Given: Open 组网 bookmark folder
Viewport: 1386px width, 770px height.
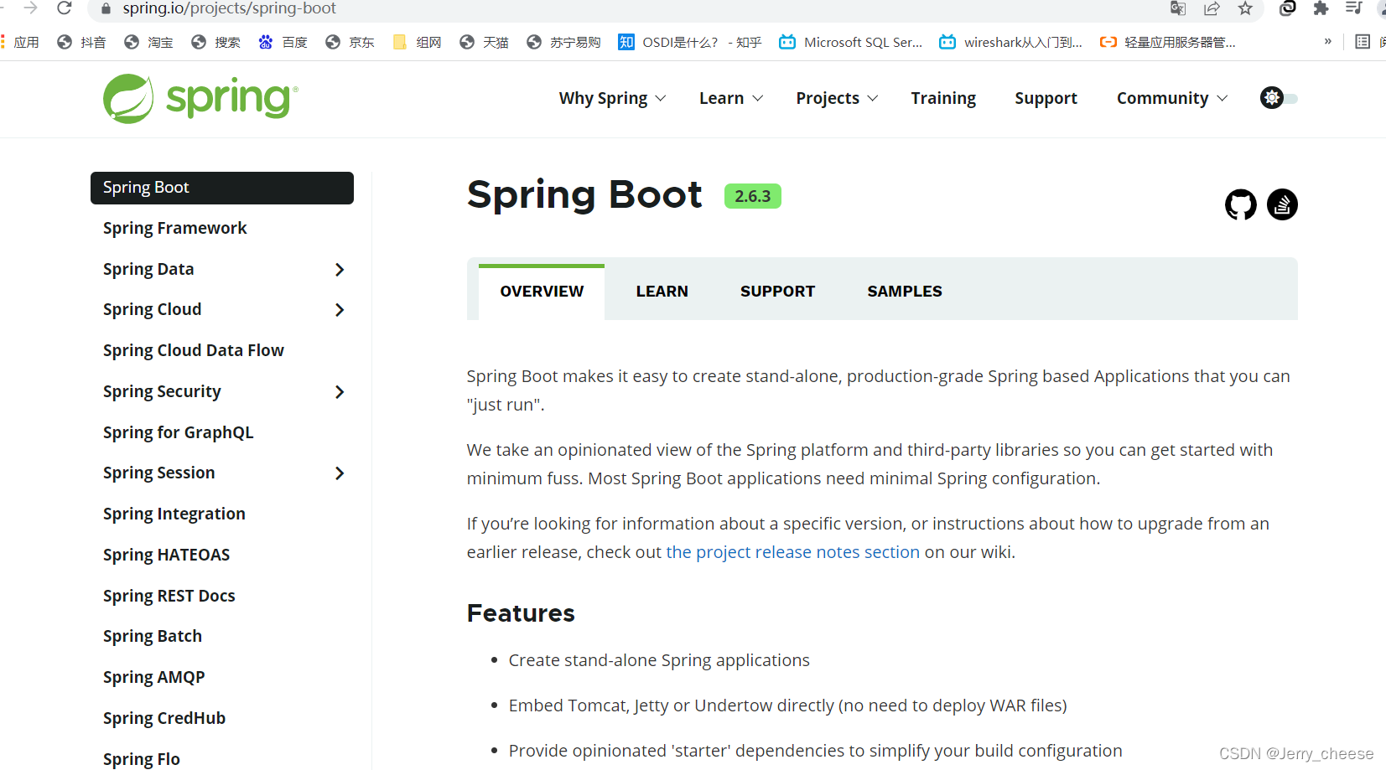Looking at the screenshot, I should click(417, 42).
